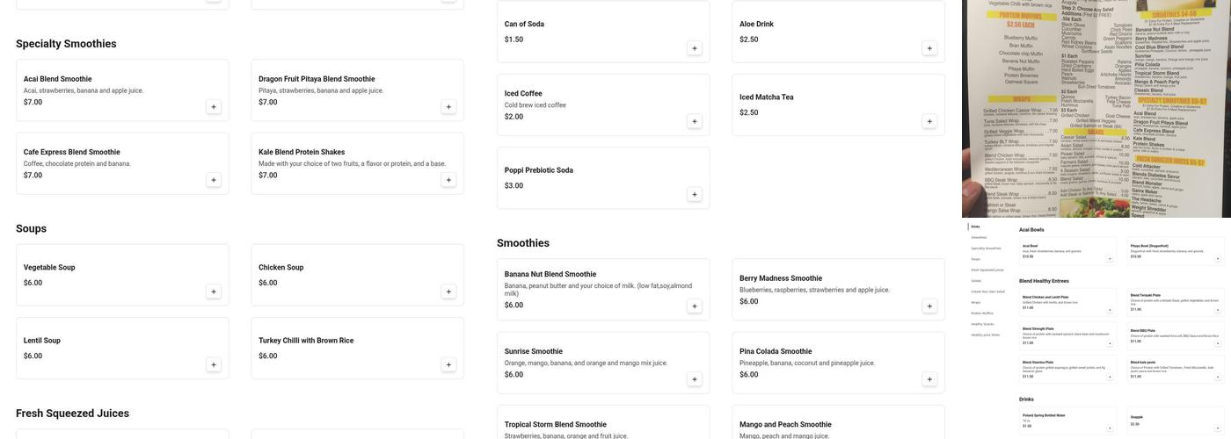Add Turkey Chilli with Brown Rice via plus
Image resolution: width=1231 pixels, height=439 pixels.
coord(448,364)
